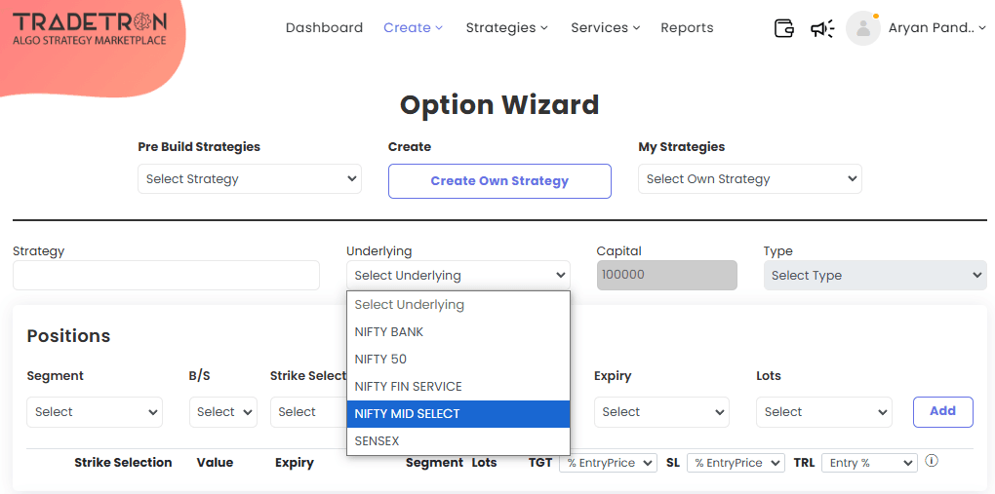Choose NIFTY MID SELECT from underlying list

[458, 414]
